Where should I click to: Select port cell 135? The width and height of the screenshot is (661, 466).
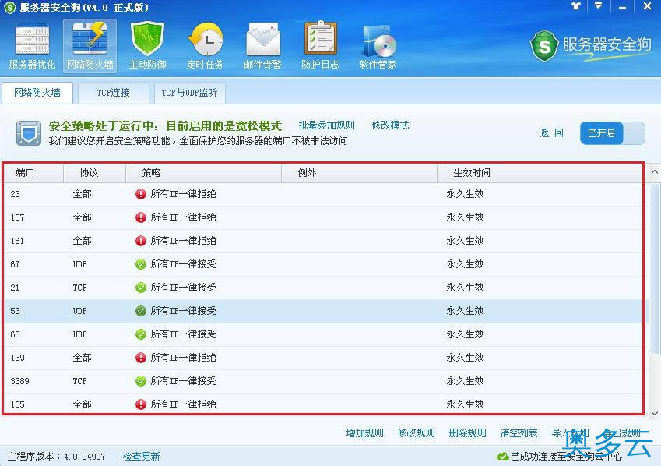pos(17,404)
